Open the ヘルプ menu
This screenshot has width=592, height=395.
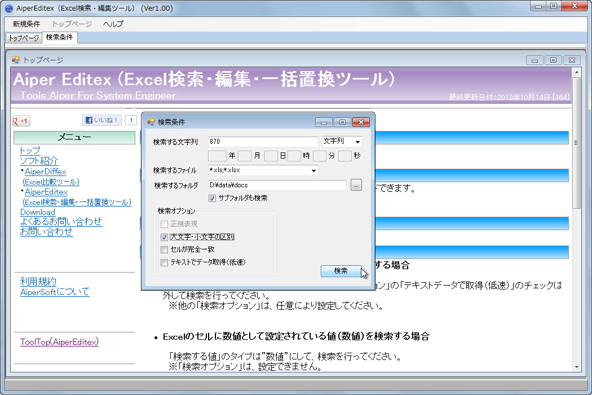112,24
